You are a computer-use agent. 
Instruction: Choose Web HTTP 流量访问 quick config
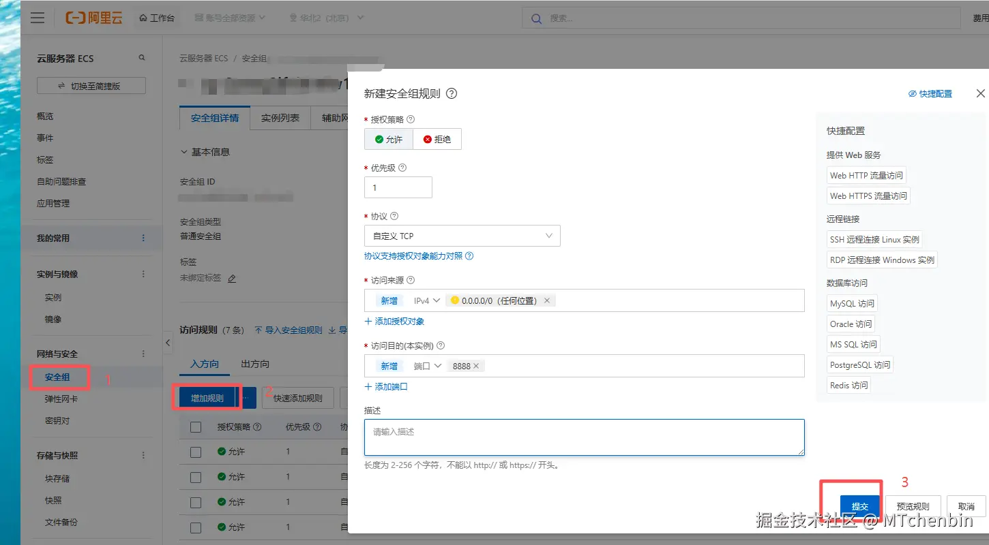coord(866,175)
